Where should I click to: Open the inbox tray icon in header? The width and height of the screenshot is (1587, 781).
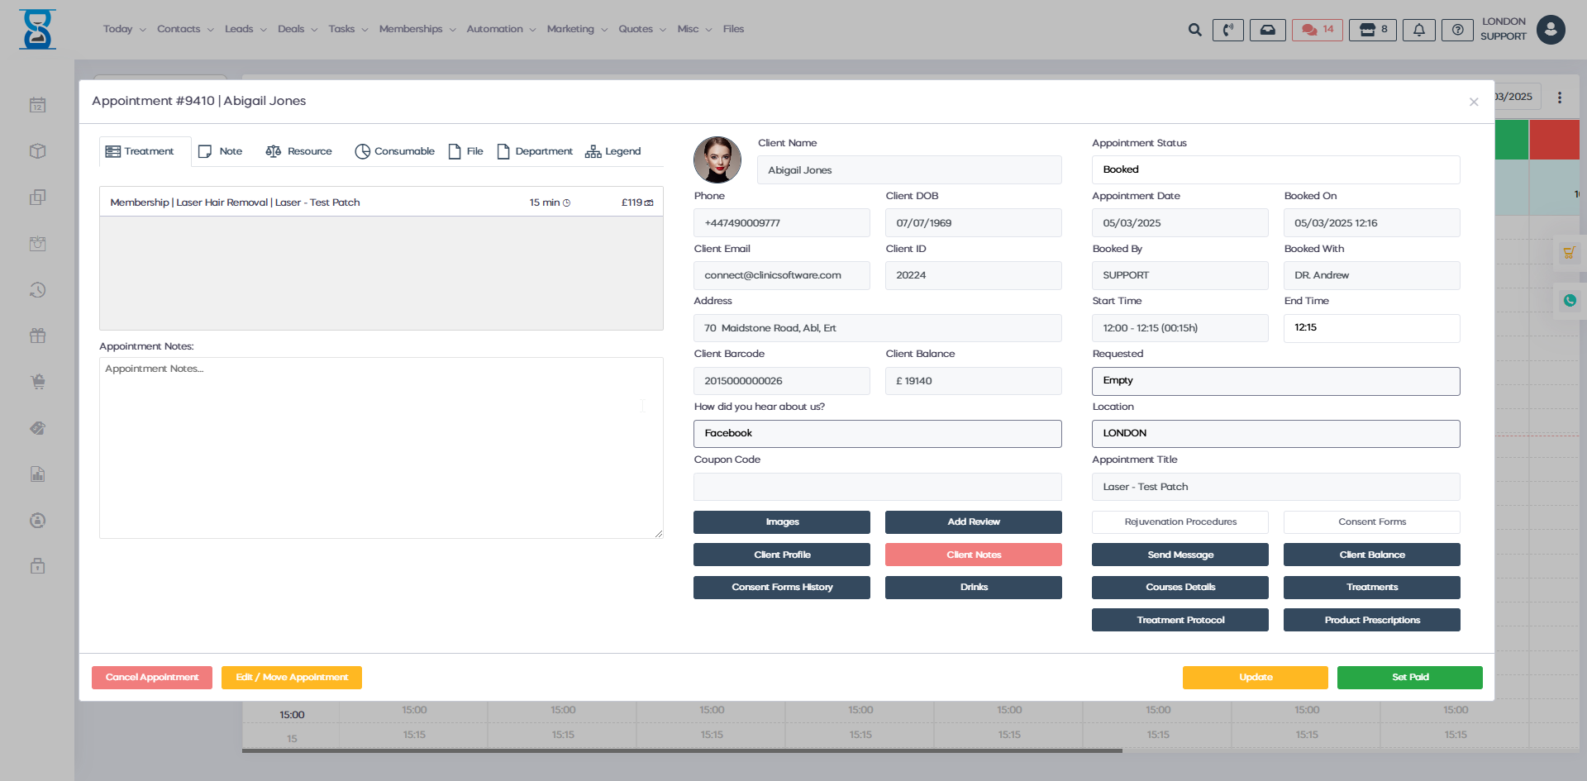click(x=1267, y=30)
